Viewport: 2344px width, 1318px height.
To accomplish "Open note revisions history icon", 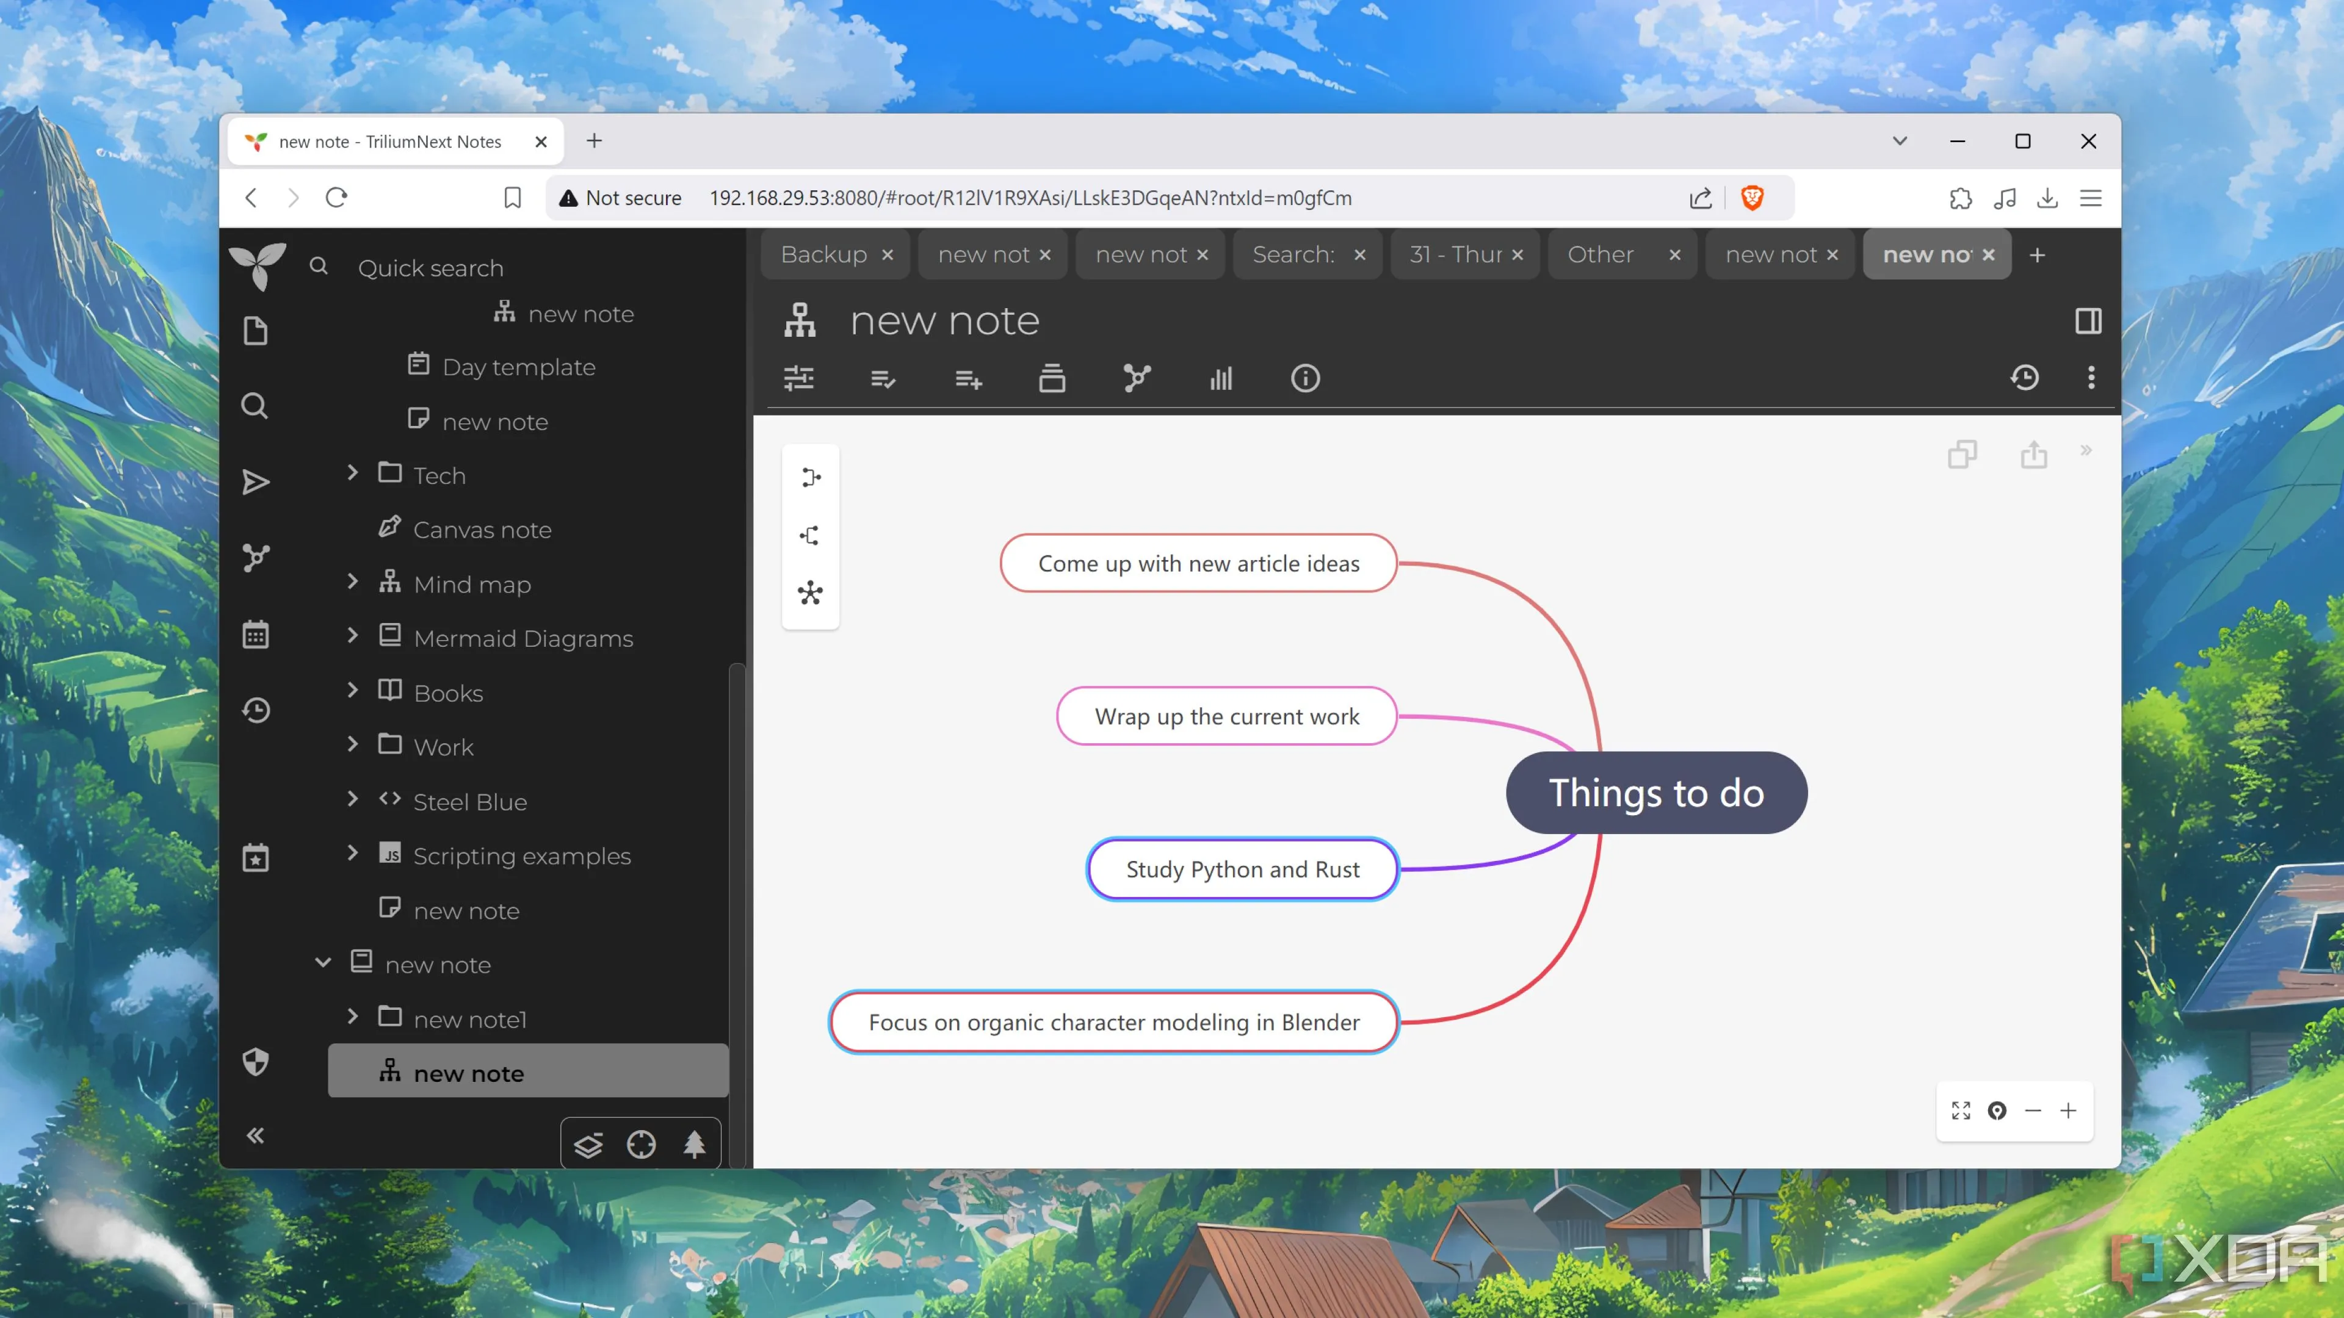I will point(2025,378).
